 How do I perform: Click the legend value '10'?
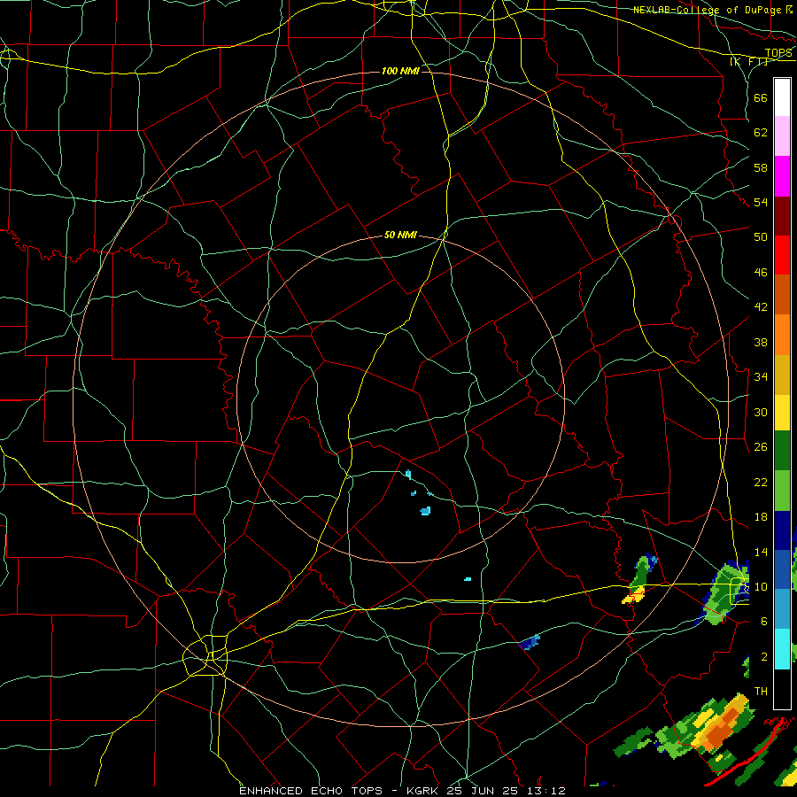point(761,587)
